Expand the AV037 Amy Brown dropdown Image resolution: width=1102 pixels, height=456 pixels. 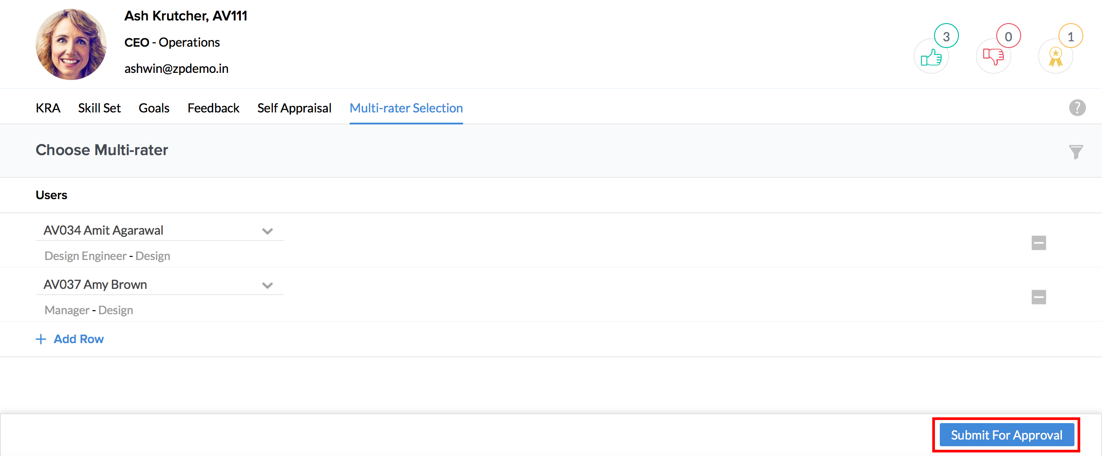(x=267, y=285)
